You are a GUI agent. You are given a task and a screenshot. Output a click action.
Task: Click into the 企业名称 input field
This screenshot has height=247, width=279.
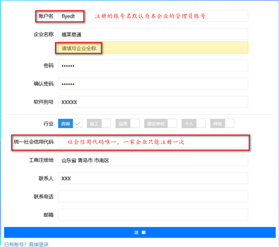[153, 34]
